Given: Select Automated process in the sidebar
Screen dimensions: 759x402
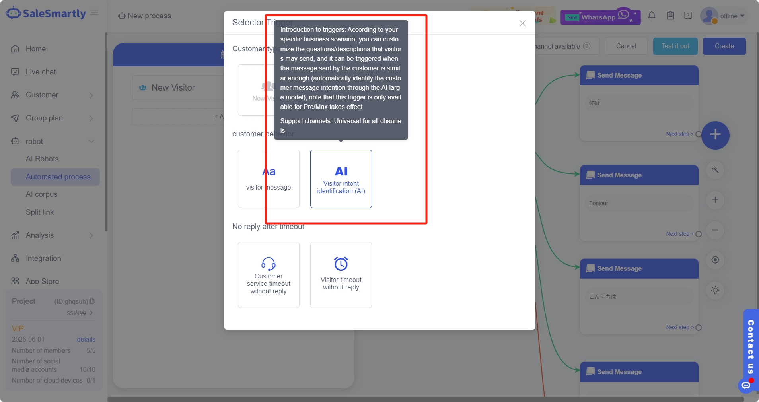Looking at the screenshot, I should tap(58, 177).
